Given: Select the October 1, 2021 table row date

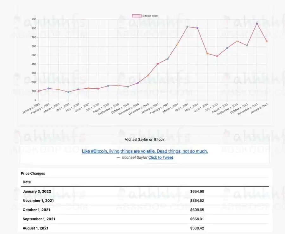Looking at the screenshot, I should click(36, 210).
